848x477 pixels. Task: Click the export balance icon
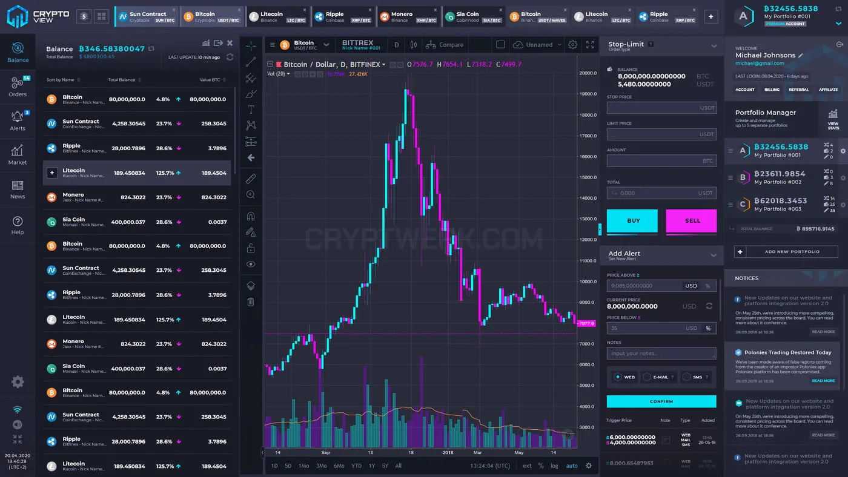point(218,43)
